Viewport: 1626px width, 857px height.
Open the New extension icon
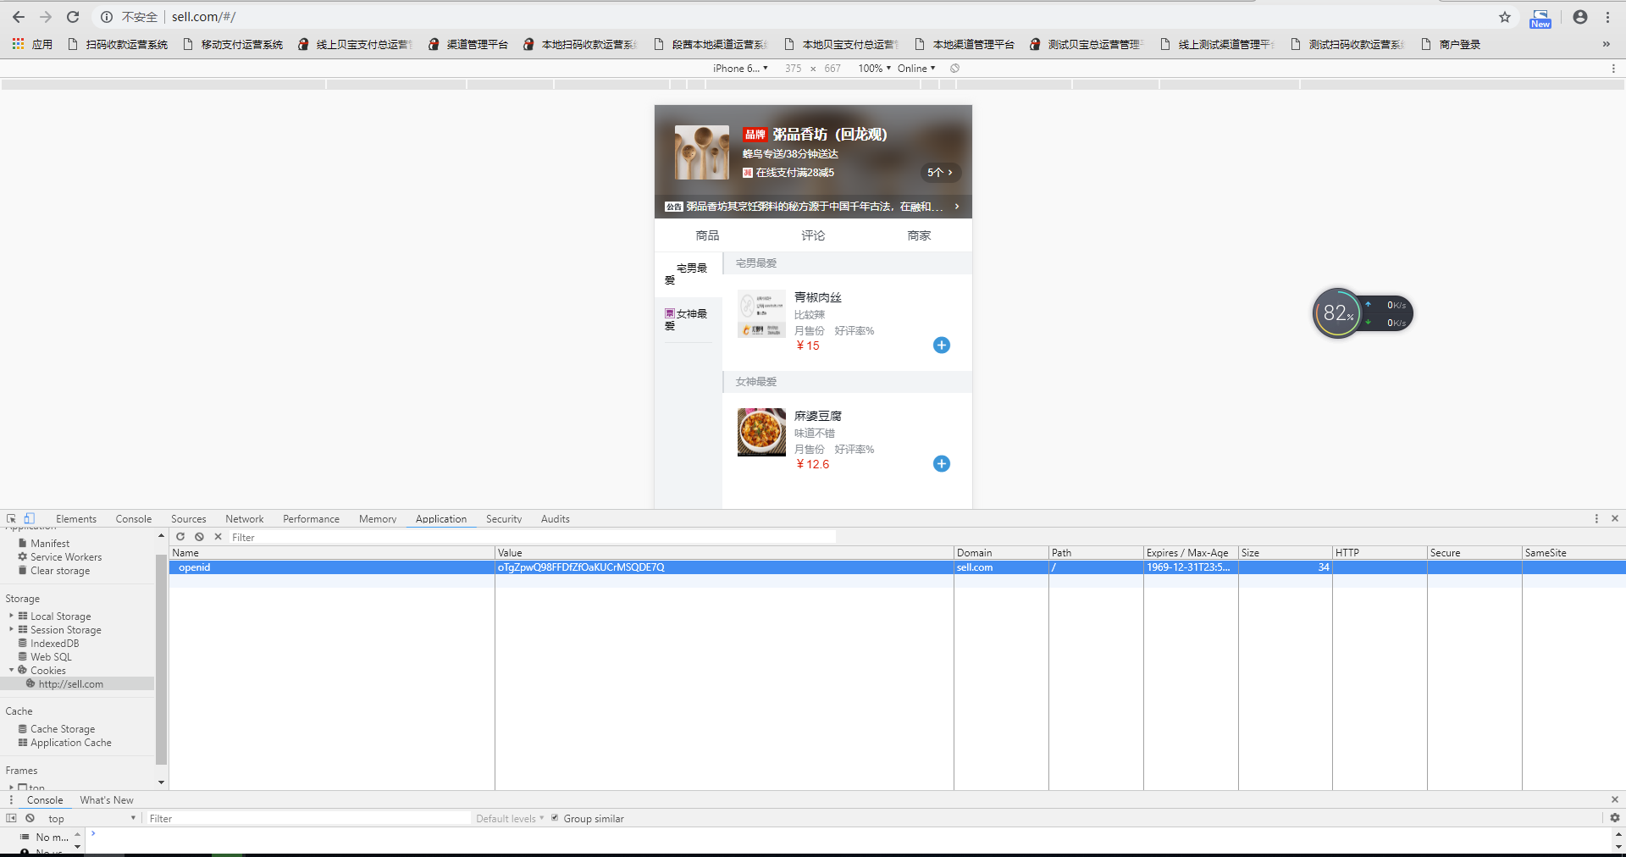click(1540, 19)
